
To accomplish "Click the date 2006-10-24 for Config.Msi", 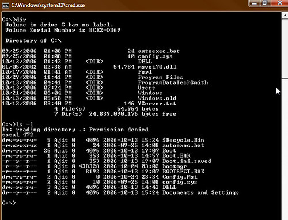I will 120,177.
